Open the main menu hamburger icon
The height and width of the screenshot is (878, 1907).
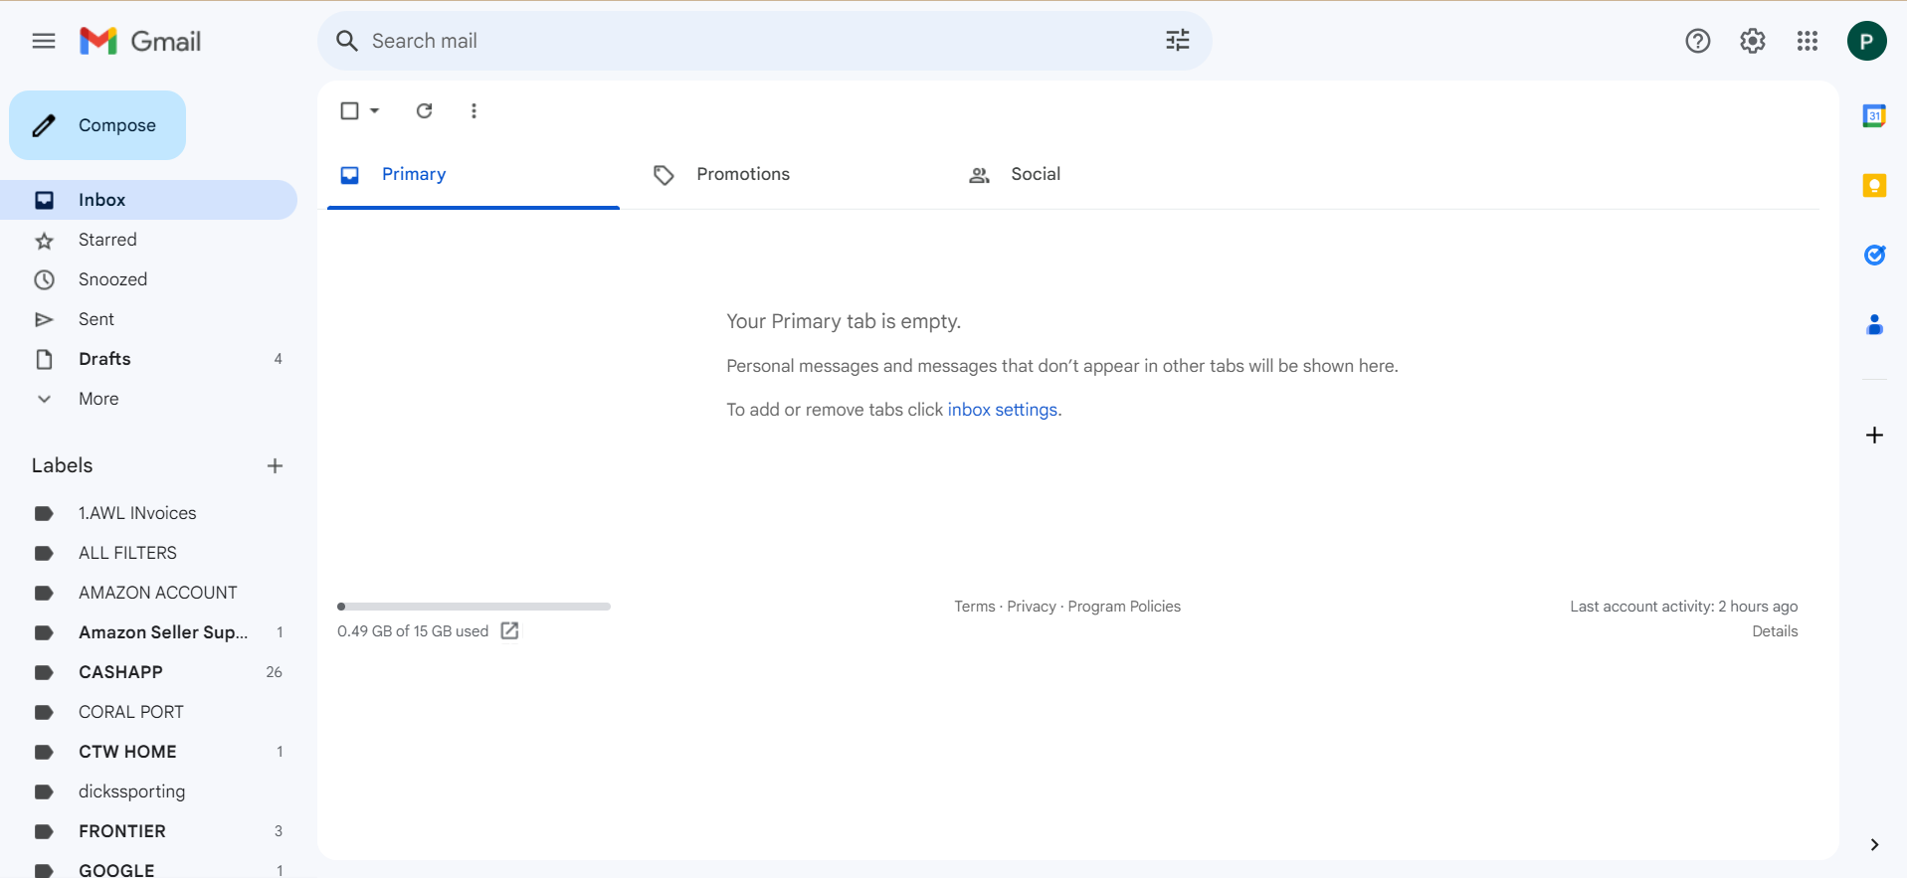[44, 41]
